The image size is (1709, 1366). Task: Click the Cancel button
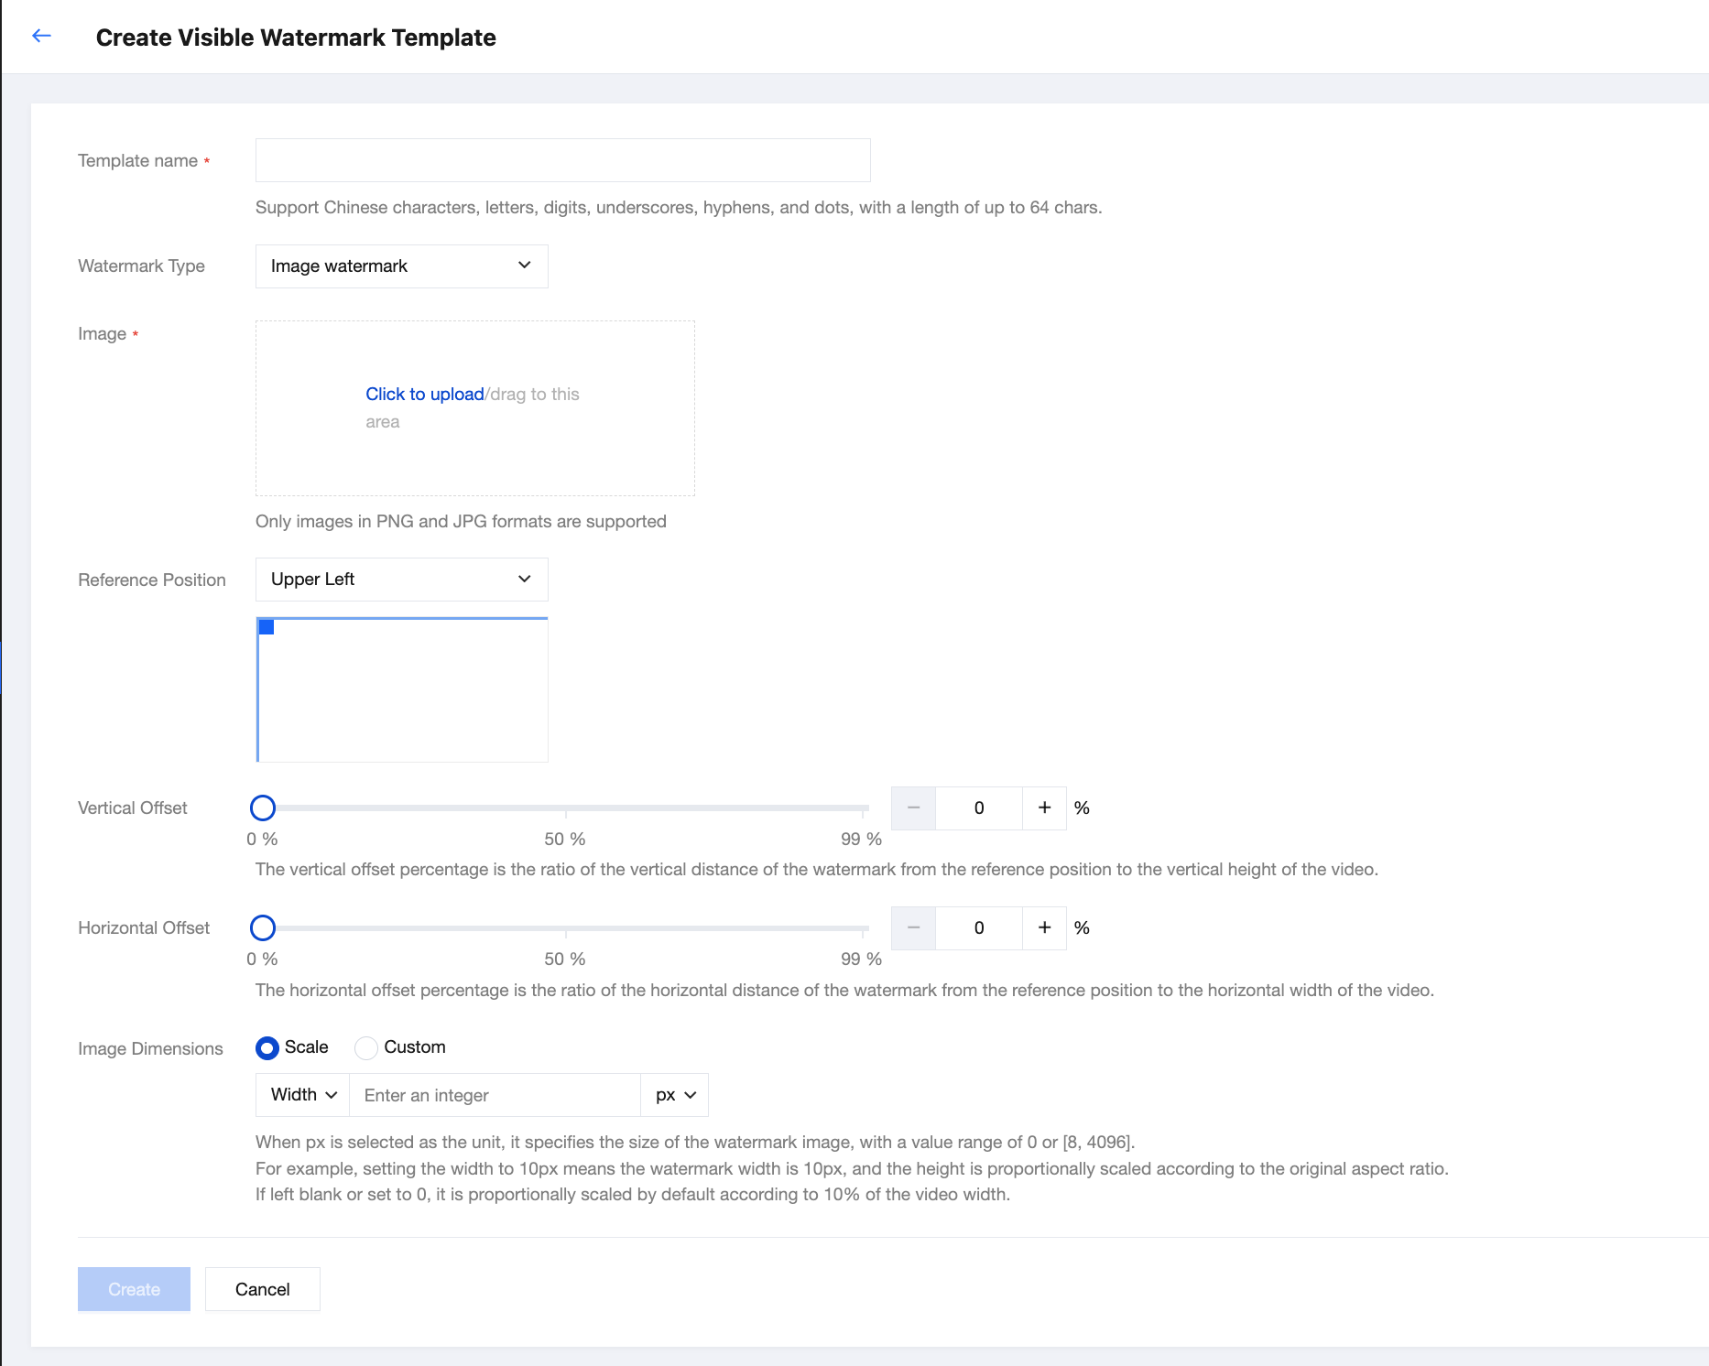pyautogui.click(x=262, y=1289)
